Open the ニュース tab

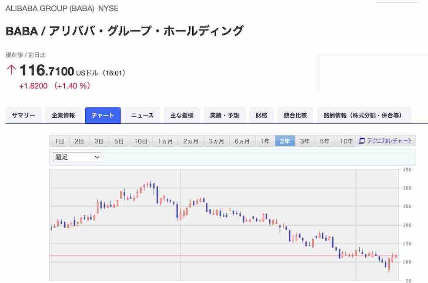[x=142, y=115]
